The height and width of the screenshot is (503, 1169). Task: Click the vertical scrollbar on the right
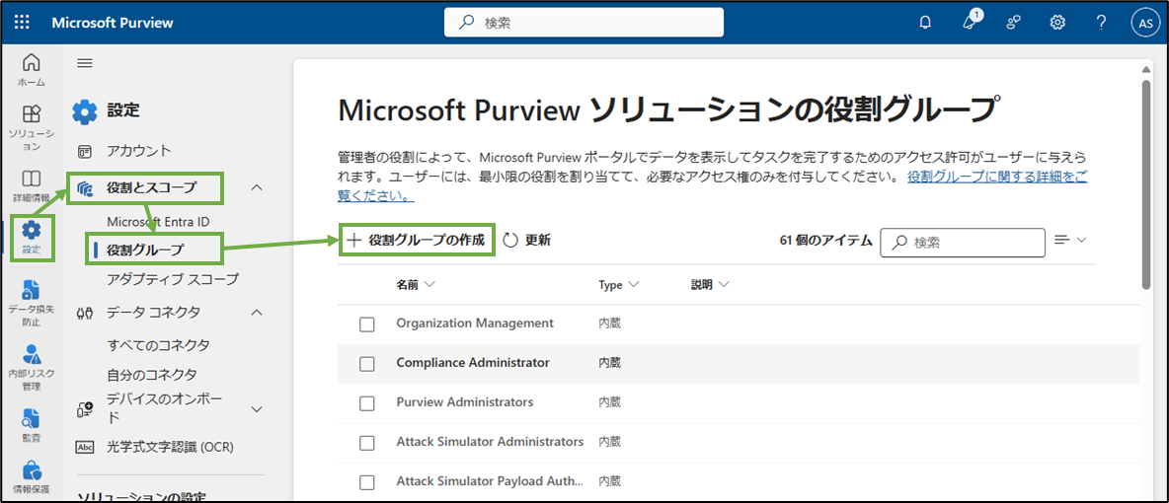(x=1146, y=182)
